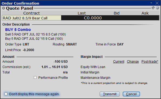Image resolution: width=161 pixels, height=99 pixels.
Task: Select the Limit Price value -0.2000
Action: pos(28,50)
